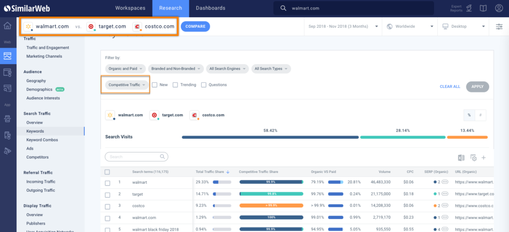The height and width of the screenshot is (232, 509).
Task: Select the website research icon in left rail
Action: [8, 56]
